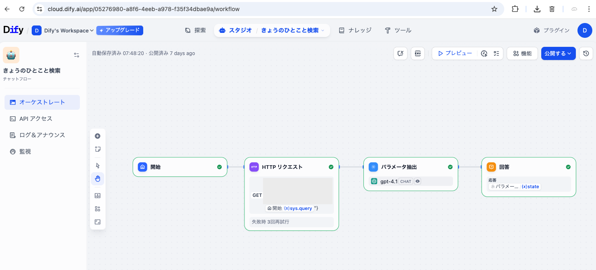The height and width of the screenshot is (270, 596).
Task: Click the browser downloads icon
Action: 537,9
